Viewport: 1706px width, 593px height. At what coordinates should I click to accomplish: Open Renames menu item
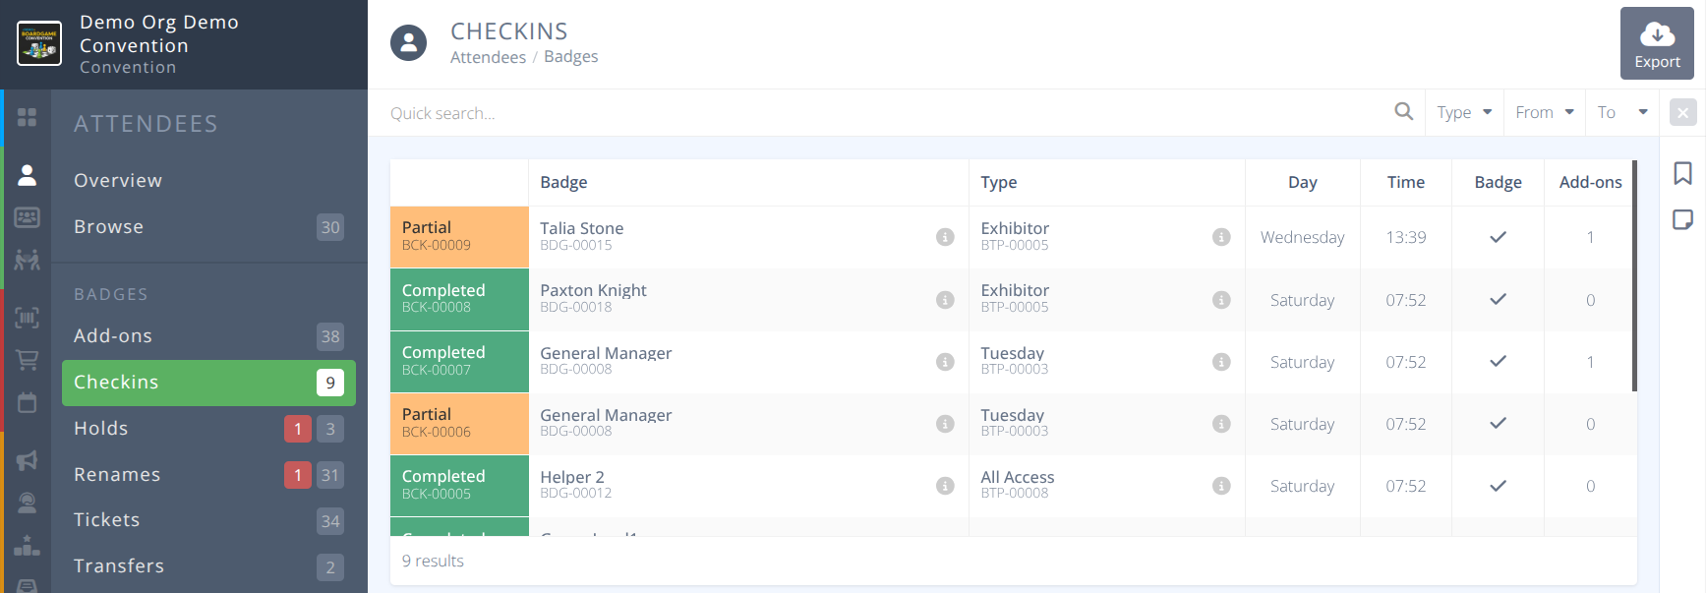[208, 475]
